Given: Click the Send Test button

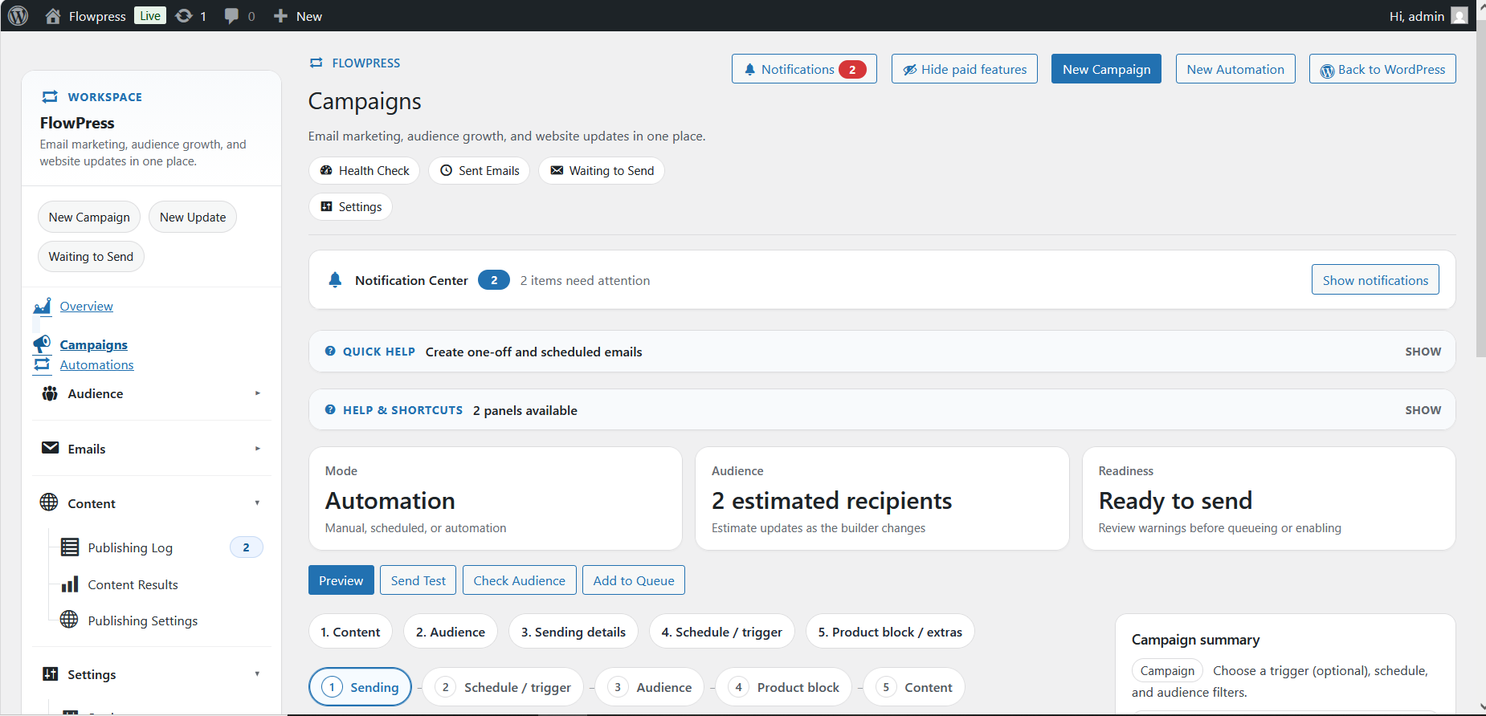Looking at the screenshot, I should tap(418, 580).
